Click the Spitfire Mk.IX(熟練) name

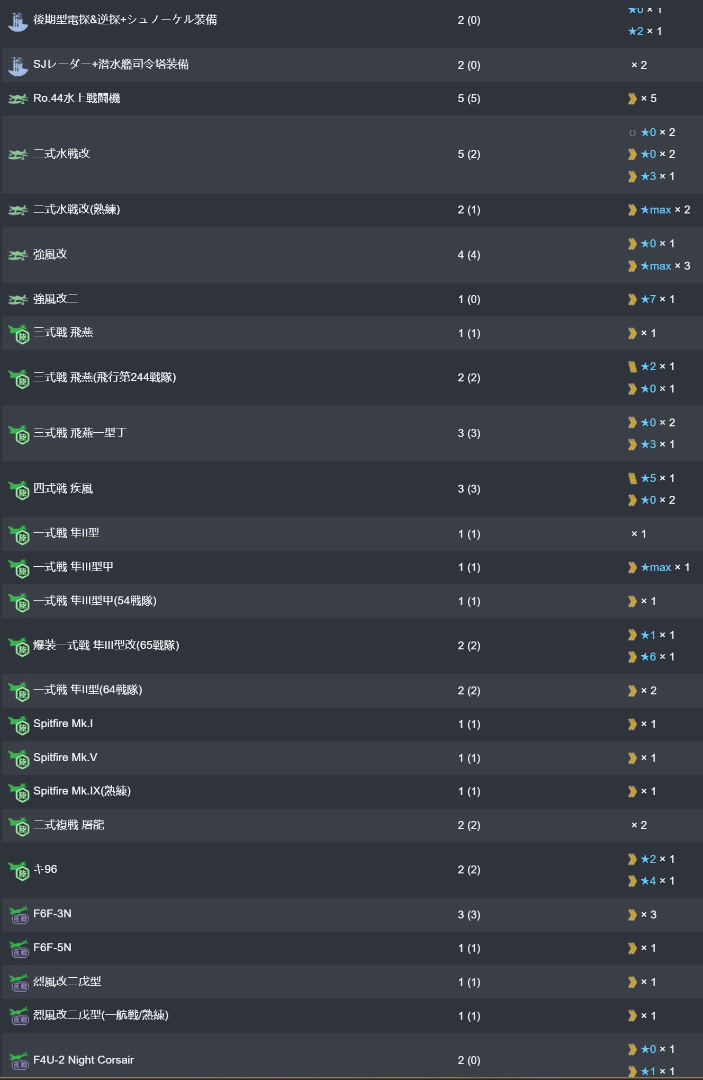pos(82,791)
